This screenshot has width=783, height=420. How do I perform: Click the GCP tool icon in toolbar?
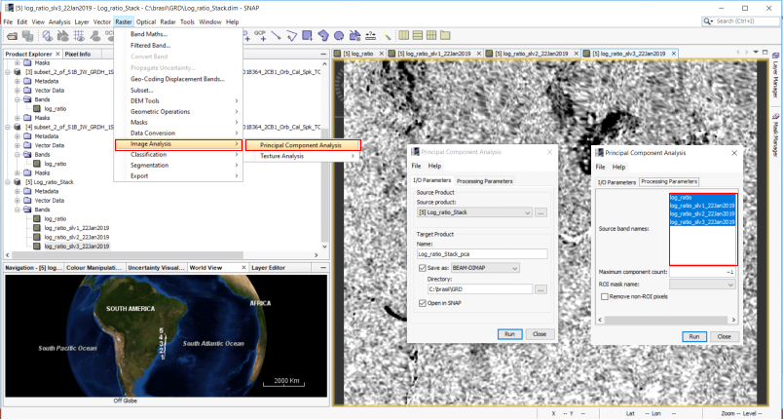click(x=262, y=35)
